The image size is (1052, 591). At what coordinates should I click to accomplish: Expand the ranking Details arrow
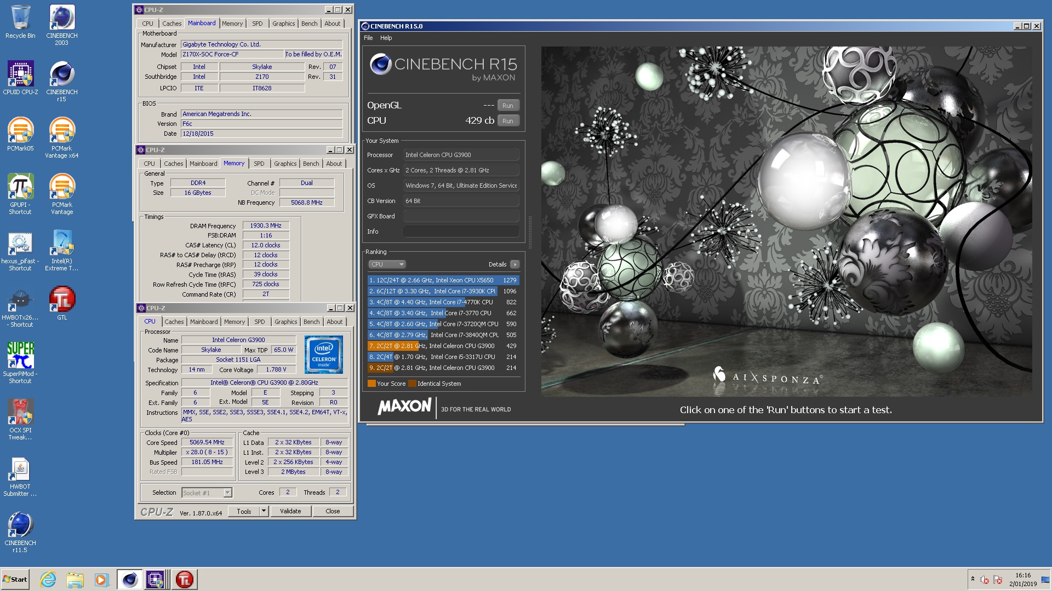(x=514, y=264)
